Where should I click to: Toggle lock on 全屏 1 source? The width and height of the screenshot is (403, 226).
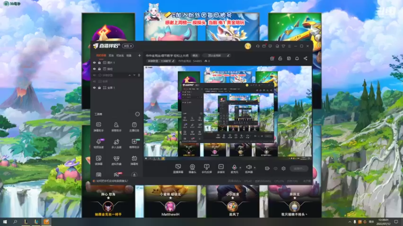coord(99,87)
